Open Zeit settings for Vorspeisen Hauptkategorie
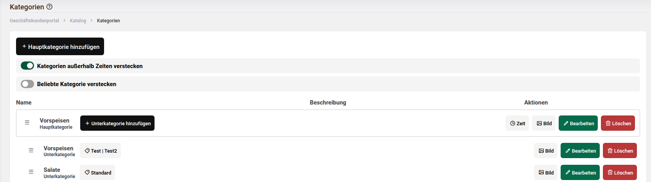Image resolution: width=651 pixels, height=182 pixels. (517, 123)
